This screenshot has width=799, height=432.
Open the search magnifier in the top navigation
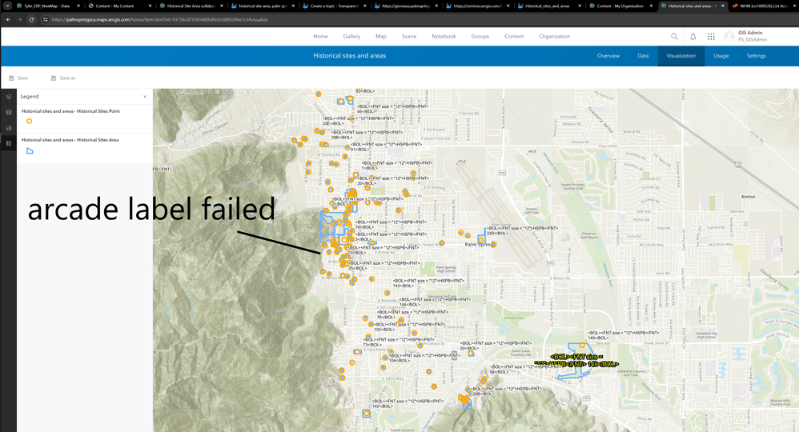(674, 36)
